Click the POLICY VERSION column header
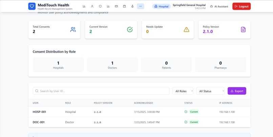Viewport: 273px width, 137px height. 103,103
